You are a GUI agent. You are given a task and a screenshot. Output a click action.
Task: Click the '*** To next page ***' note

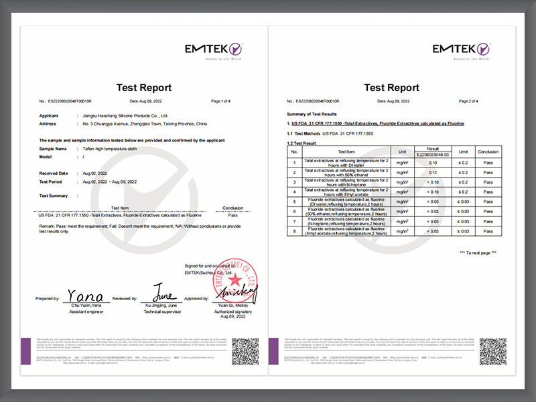point(478,253)
